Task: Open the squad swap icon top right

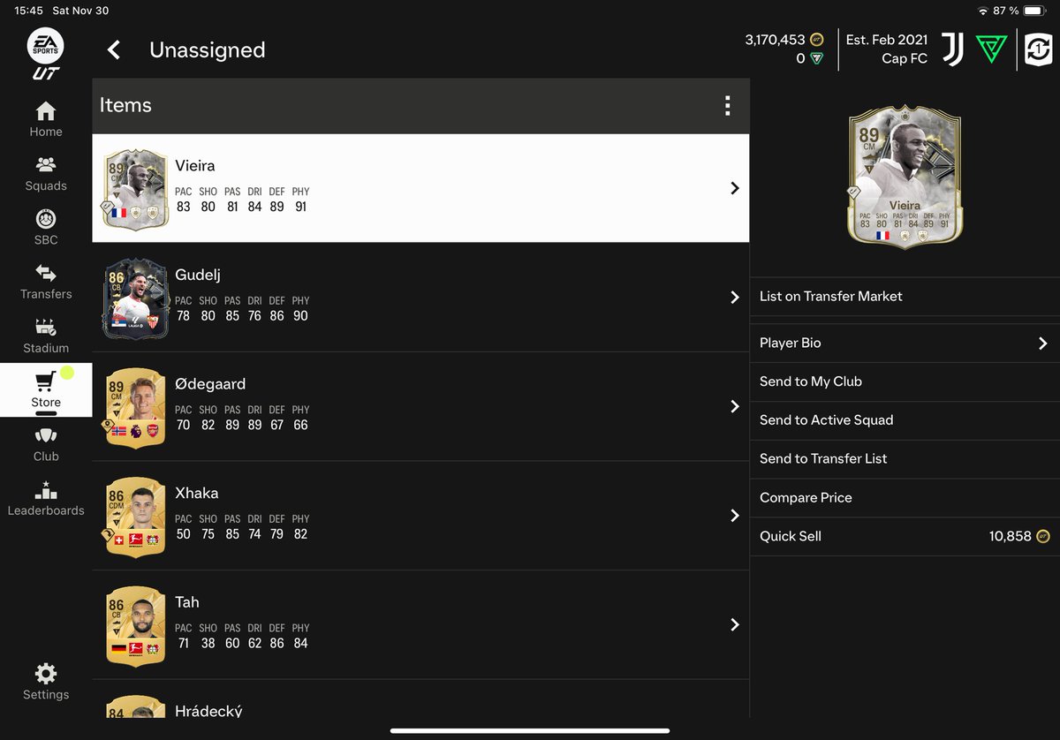Action: (x=1039, y=49)
